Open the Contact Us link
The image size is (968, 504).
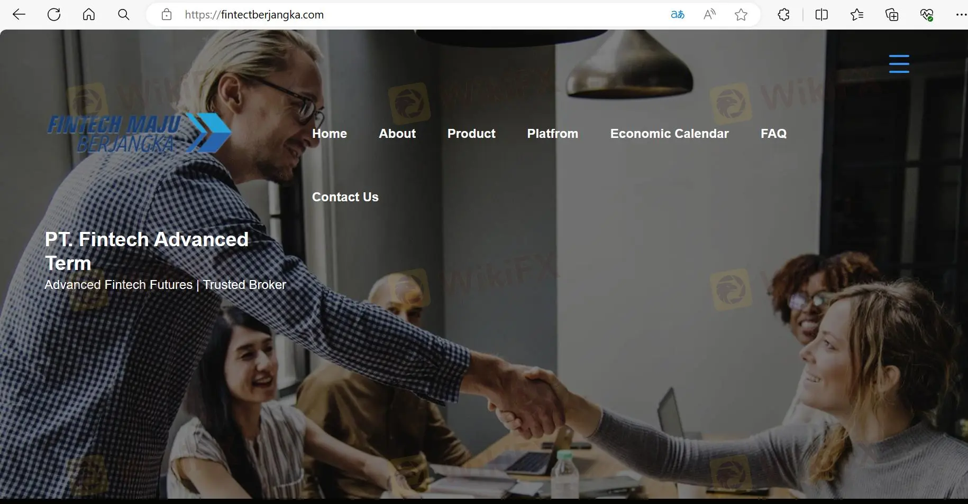[345, 197]
